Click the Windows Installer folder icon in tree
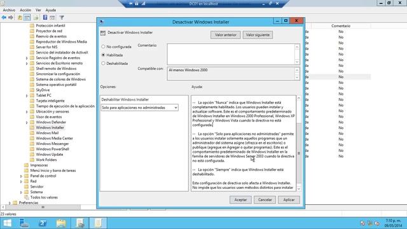Image resolution: width=407 pixels, height=229 pixels. tap(32, 127)
